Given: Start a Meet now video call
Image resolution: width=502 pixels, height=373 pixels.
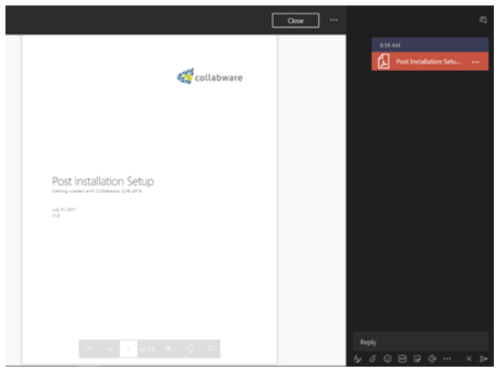Looking at the screenshot, I should coord(432,358).
